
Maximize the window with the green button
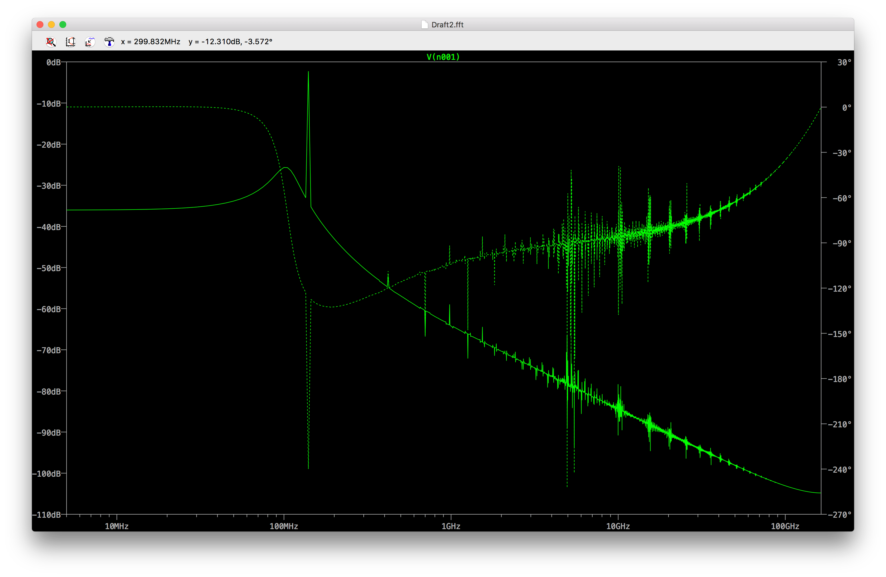pos(63,25)
